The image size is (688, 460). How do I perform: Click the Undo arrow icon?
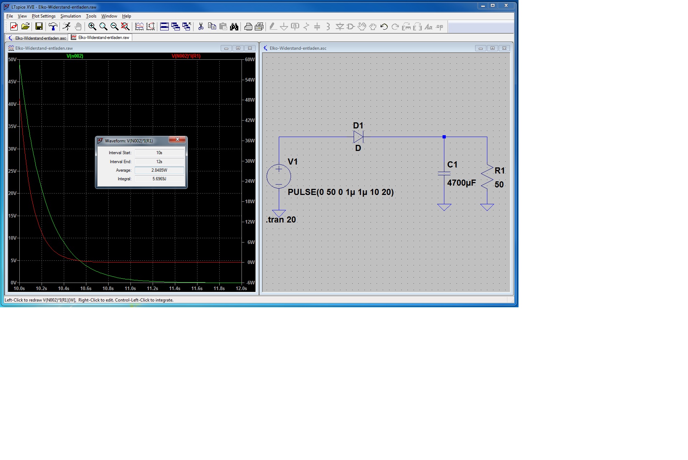(384, 26)
